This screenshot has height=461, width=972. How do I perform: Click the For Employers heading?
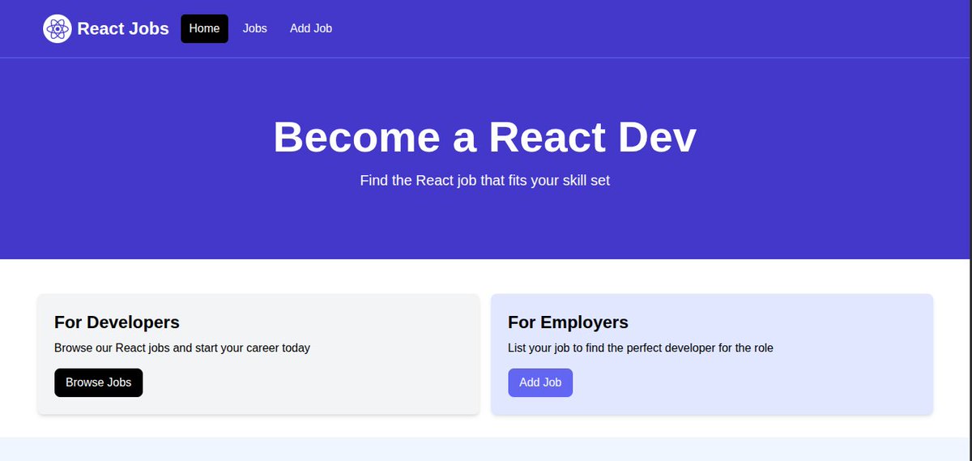pos(568,322)
